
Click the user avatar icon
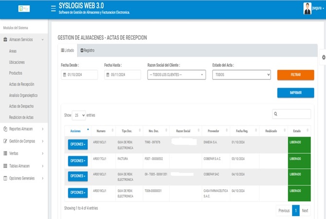tap(308, 9)
